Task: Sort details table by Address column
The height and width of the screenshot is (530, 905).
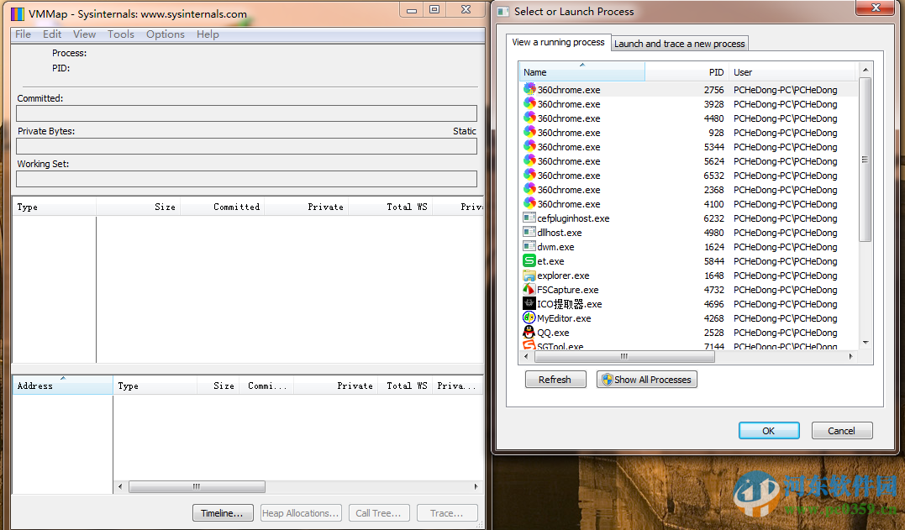Action: 63,386
